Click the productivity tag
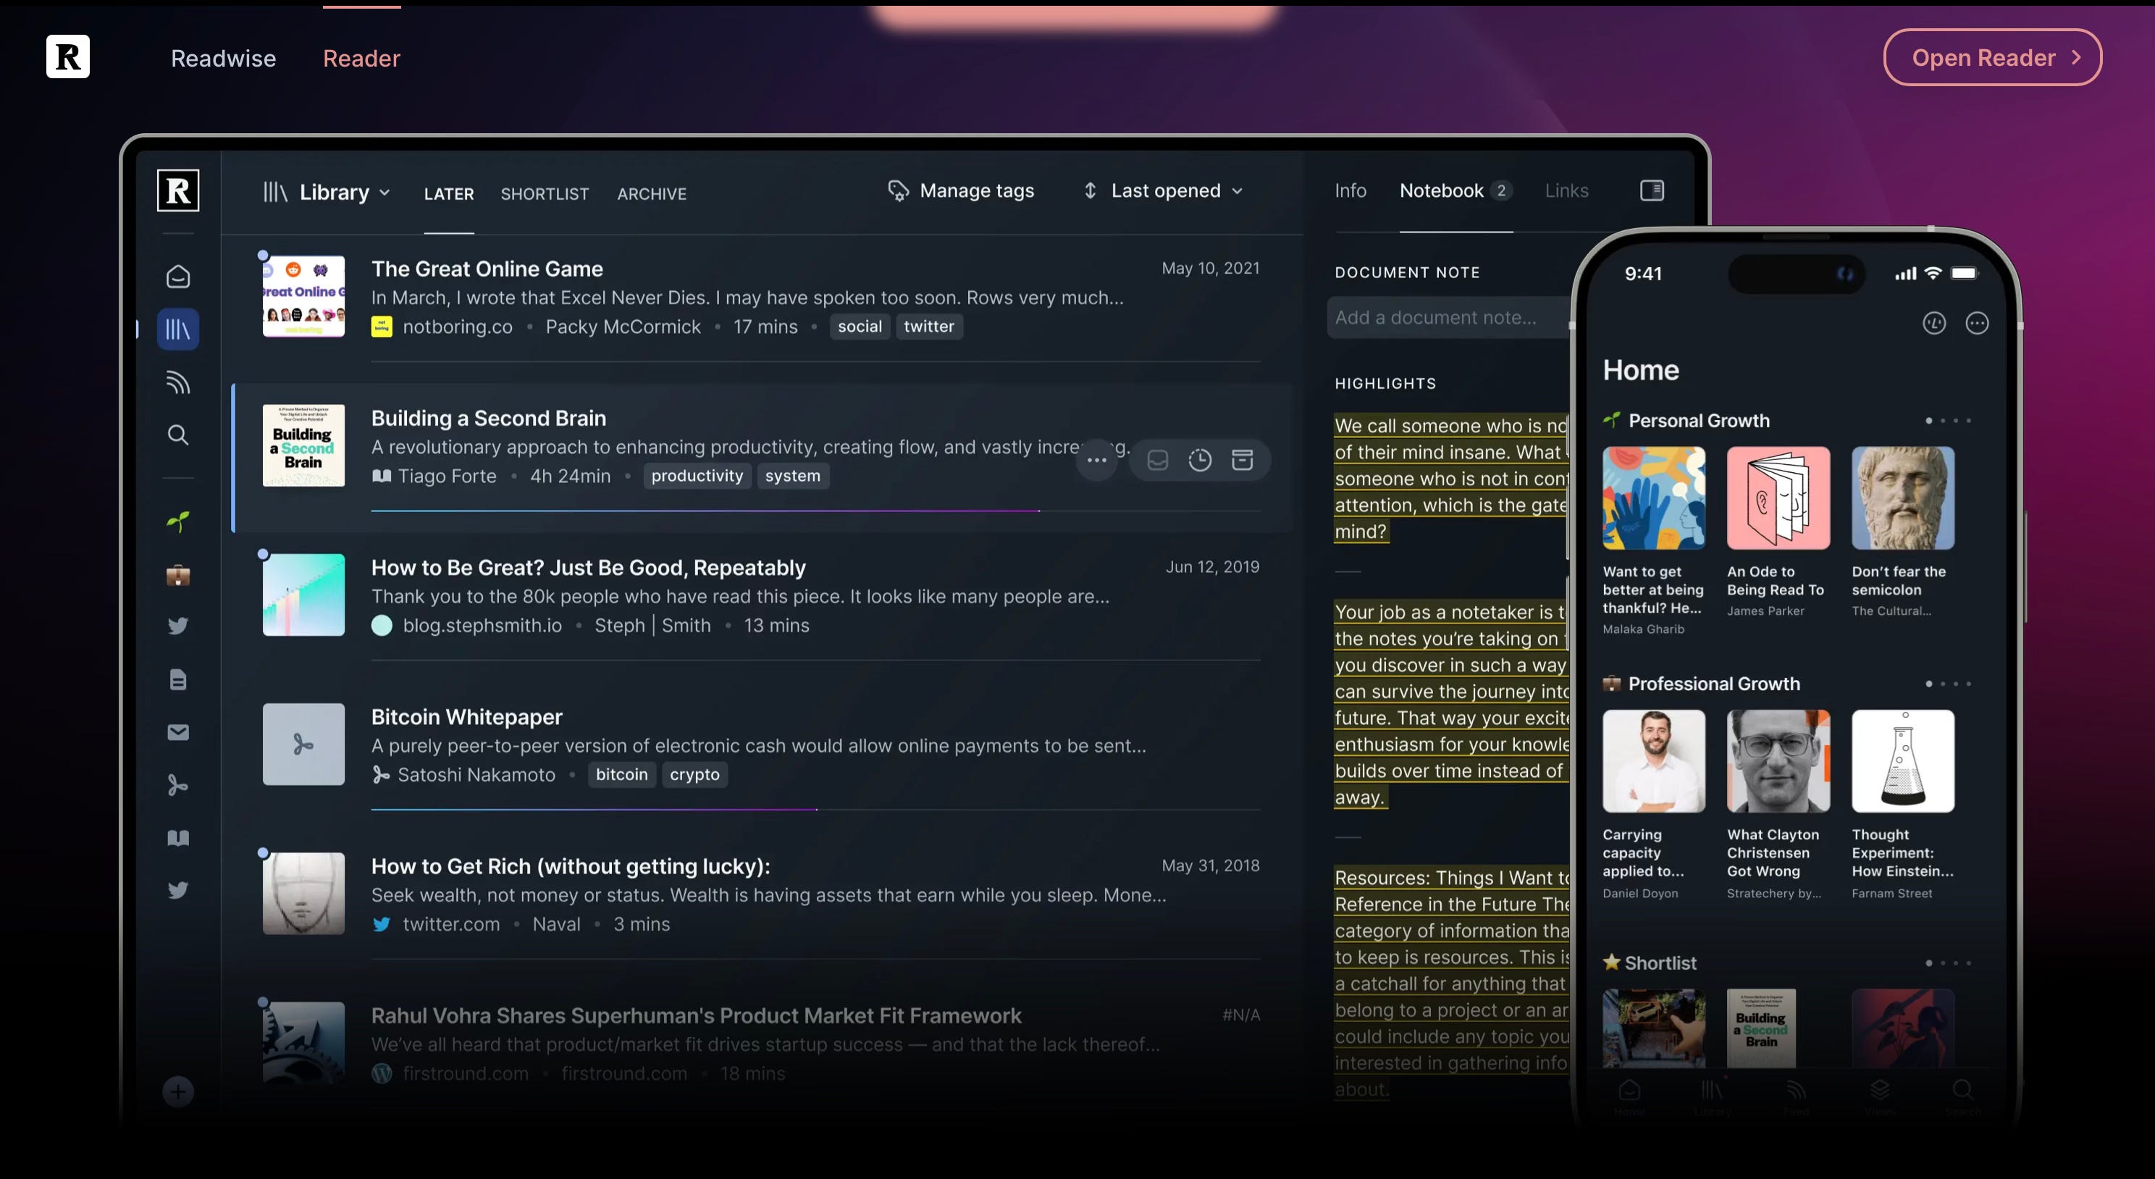The height and width of the screenshot is (1179, 2155). [x=697, y=476]
